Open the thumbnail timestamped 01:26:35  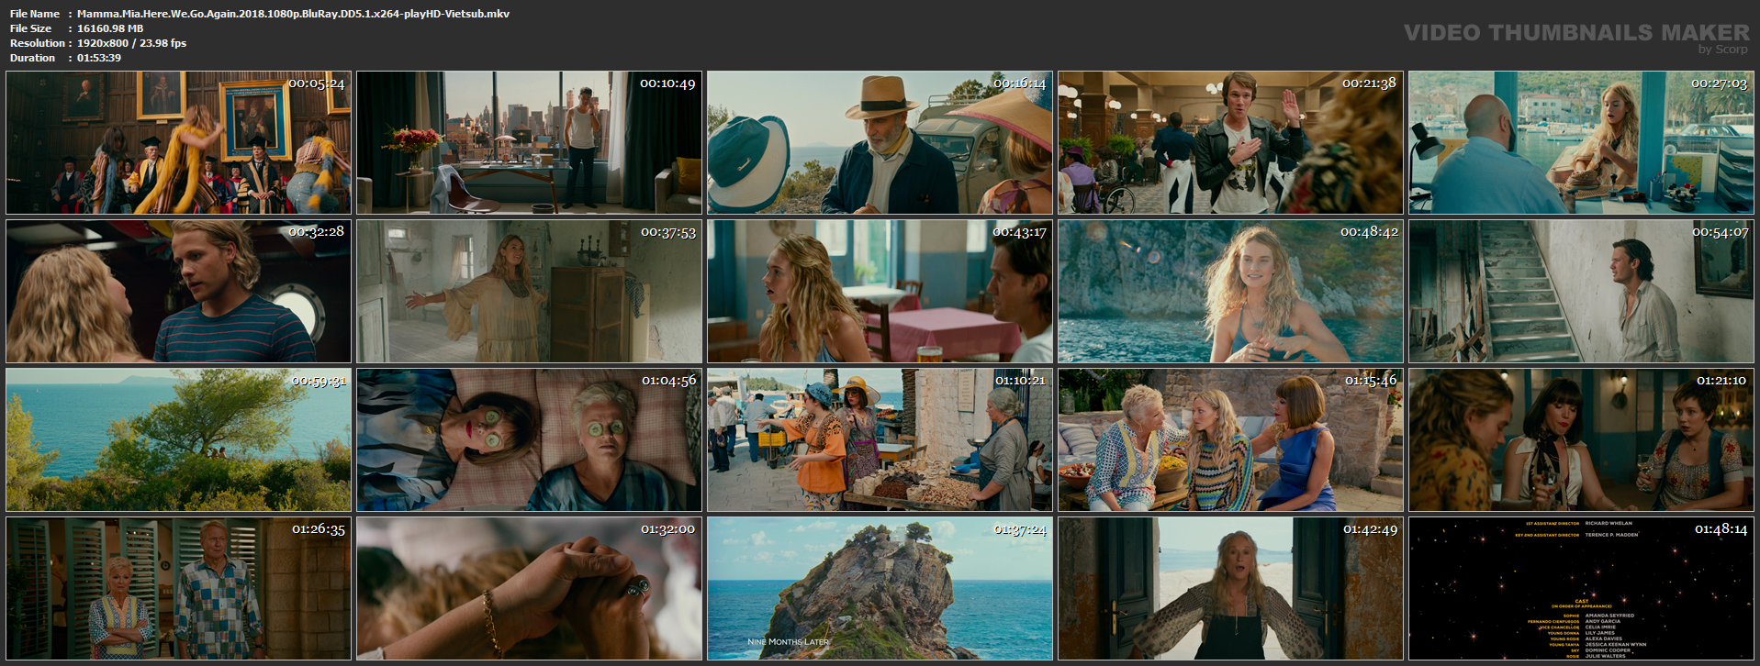point(178,589)
